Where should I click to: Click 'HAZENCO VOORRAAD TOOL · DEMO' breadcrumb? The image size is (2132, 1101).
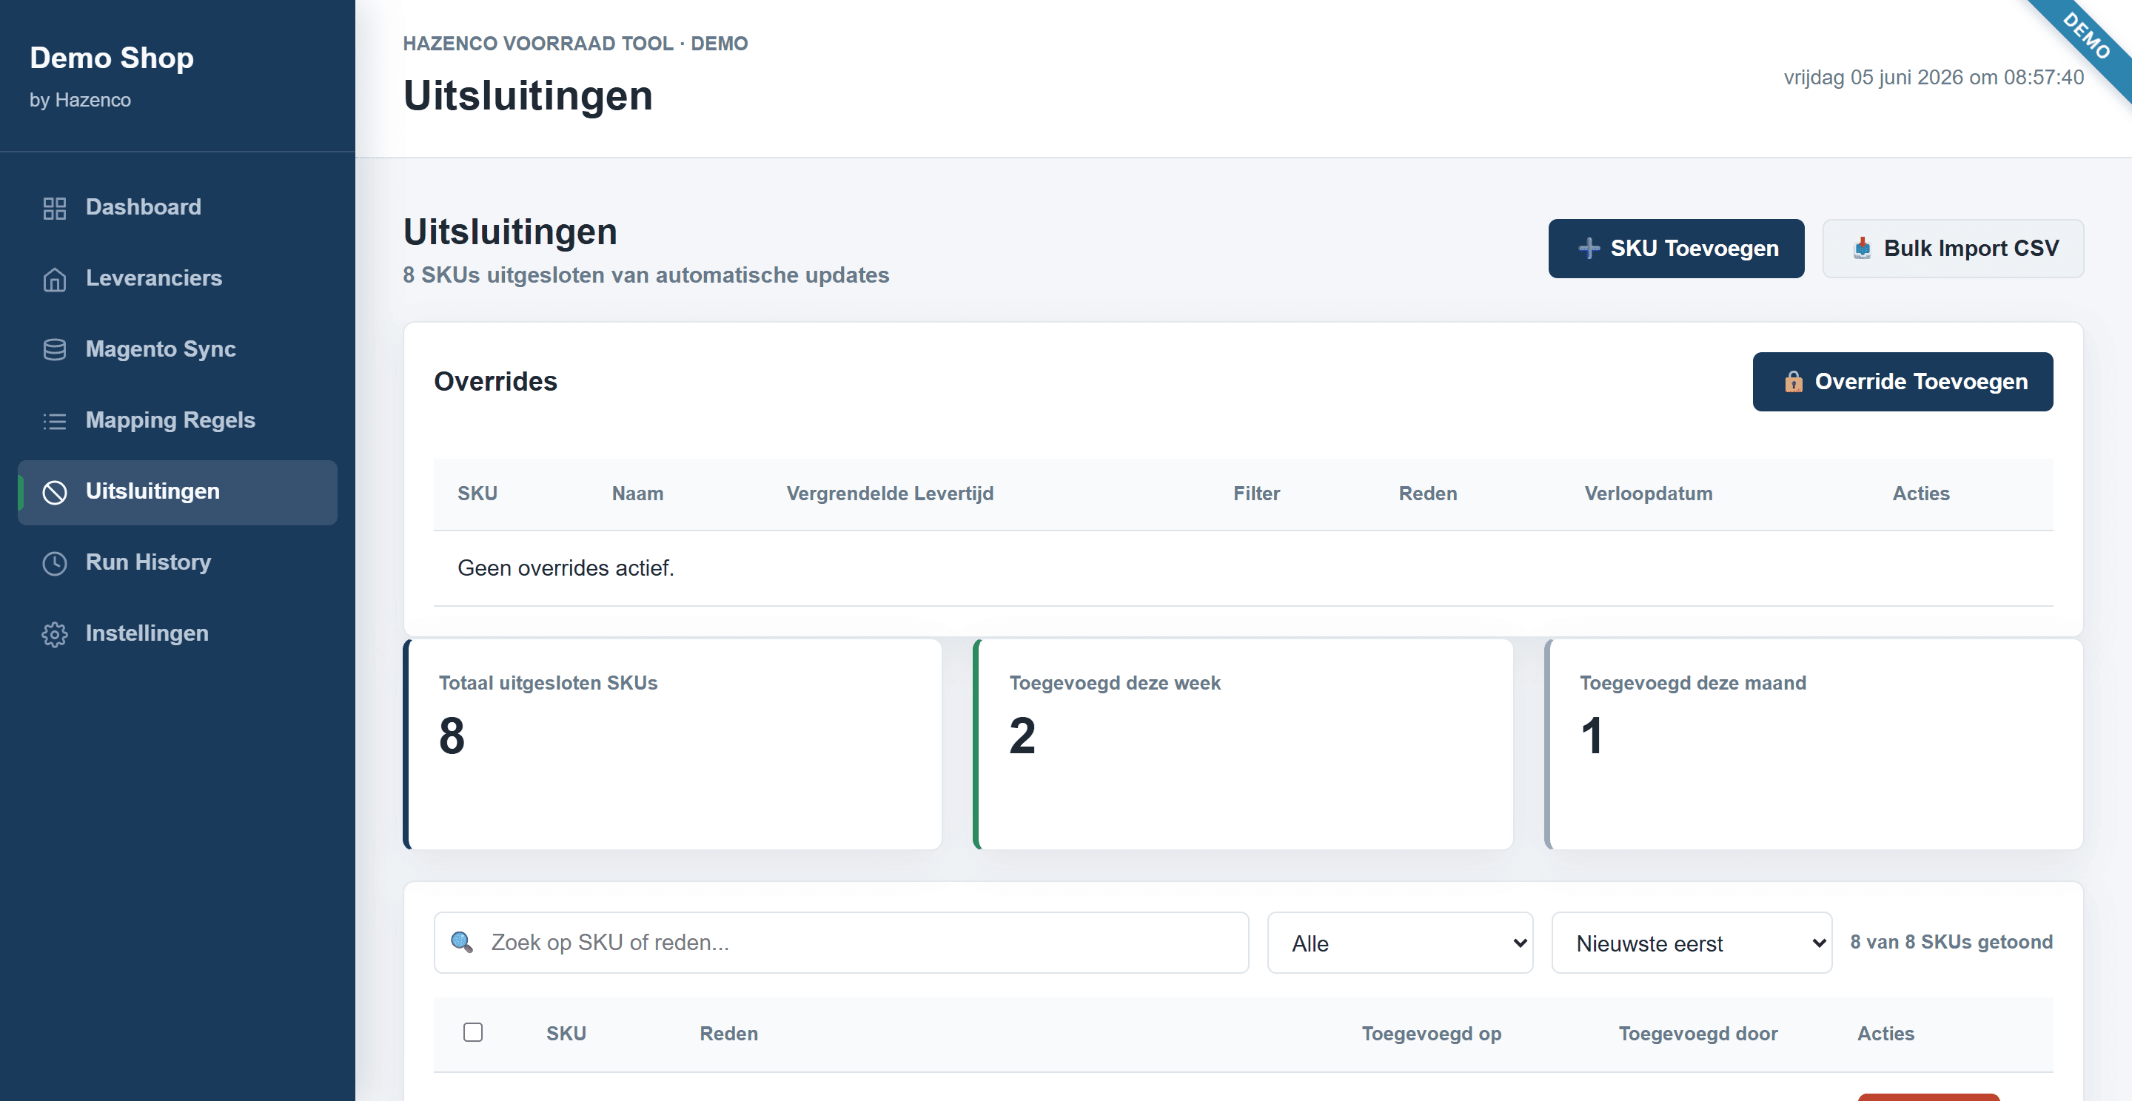tap(575, 44)
